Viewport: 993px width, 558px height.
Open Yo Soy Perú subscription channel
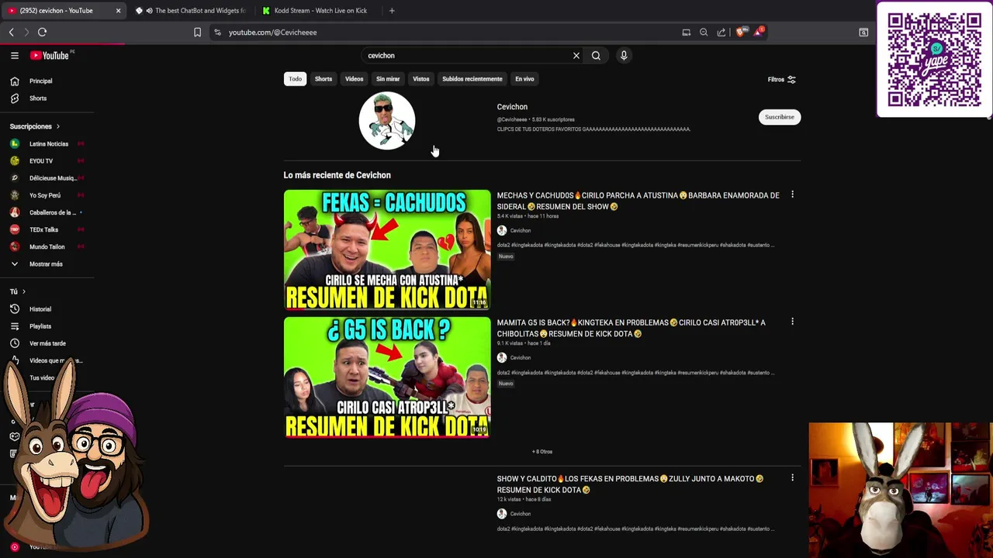coord(47,195)
